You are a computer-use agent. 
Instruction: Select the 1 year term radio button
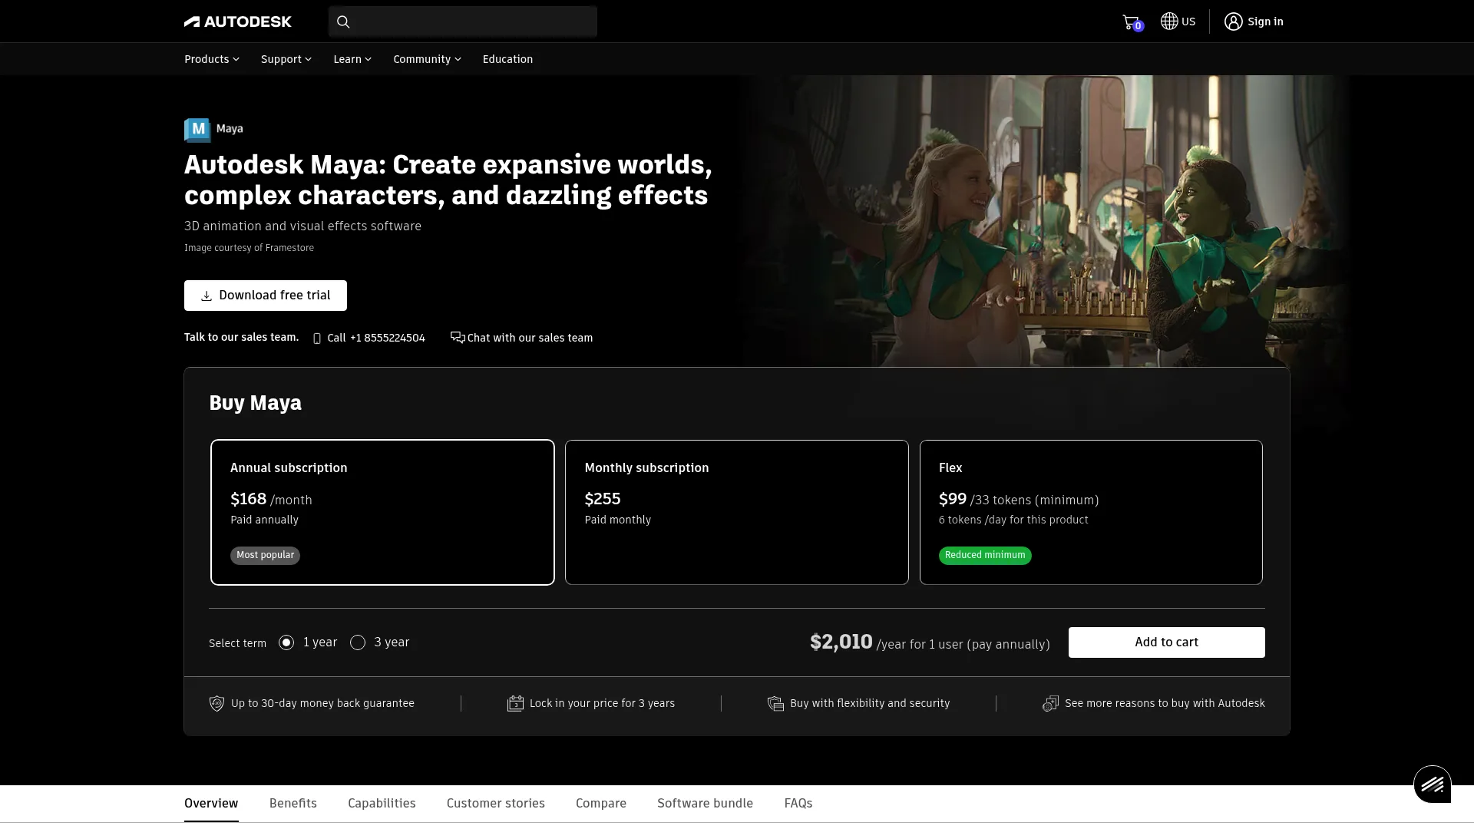point(286,642)
